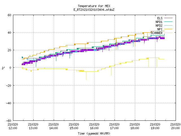This screenshot has width=181, height=136.
Task: Click the y-axis label 0
Action: point(10,68)
